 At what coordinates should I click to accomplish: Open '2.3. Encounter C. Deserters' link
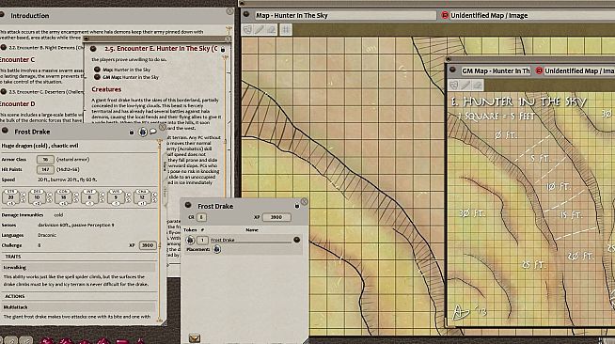[x=4, y=92]
